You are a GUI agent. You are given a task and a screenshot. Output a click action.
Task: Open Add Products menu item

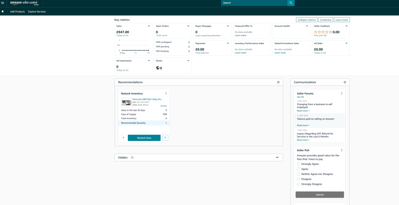18,11
